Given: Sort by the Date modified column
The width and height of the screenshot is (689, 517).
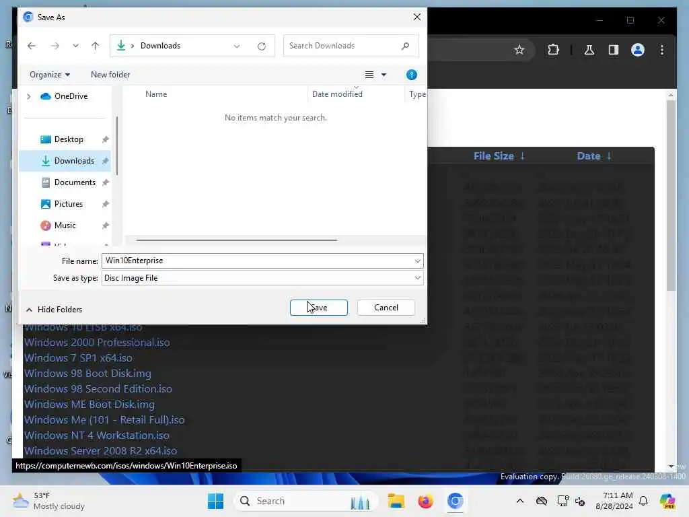Looking at the screenshot, I should [x=337, y=94].
